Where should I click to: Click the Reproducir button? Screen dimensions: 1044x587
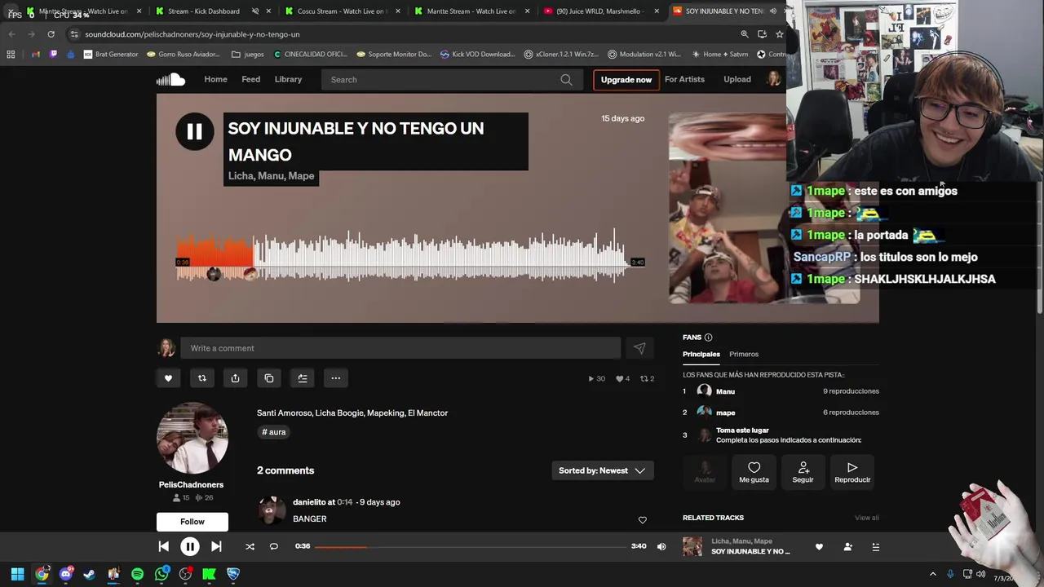pyautogui.click(x=852, y=472)
